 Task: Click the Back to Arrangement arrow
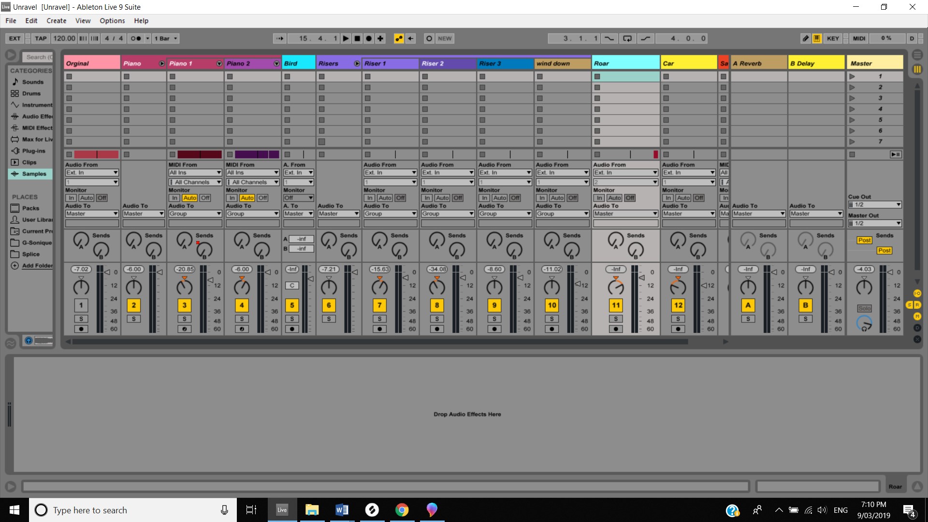point(410,39)
